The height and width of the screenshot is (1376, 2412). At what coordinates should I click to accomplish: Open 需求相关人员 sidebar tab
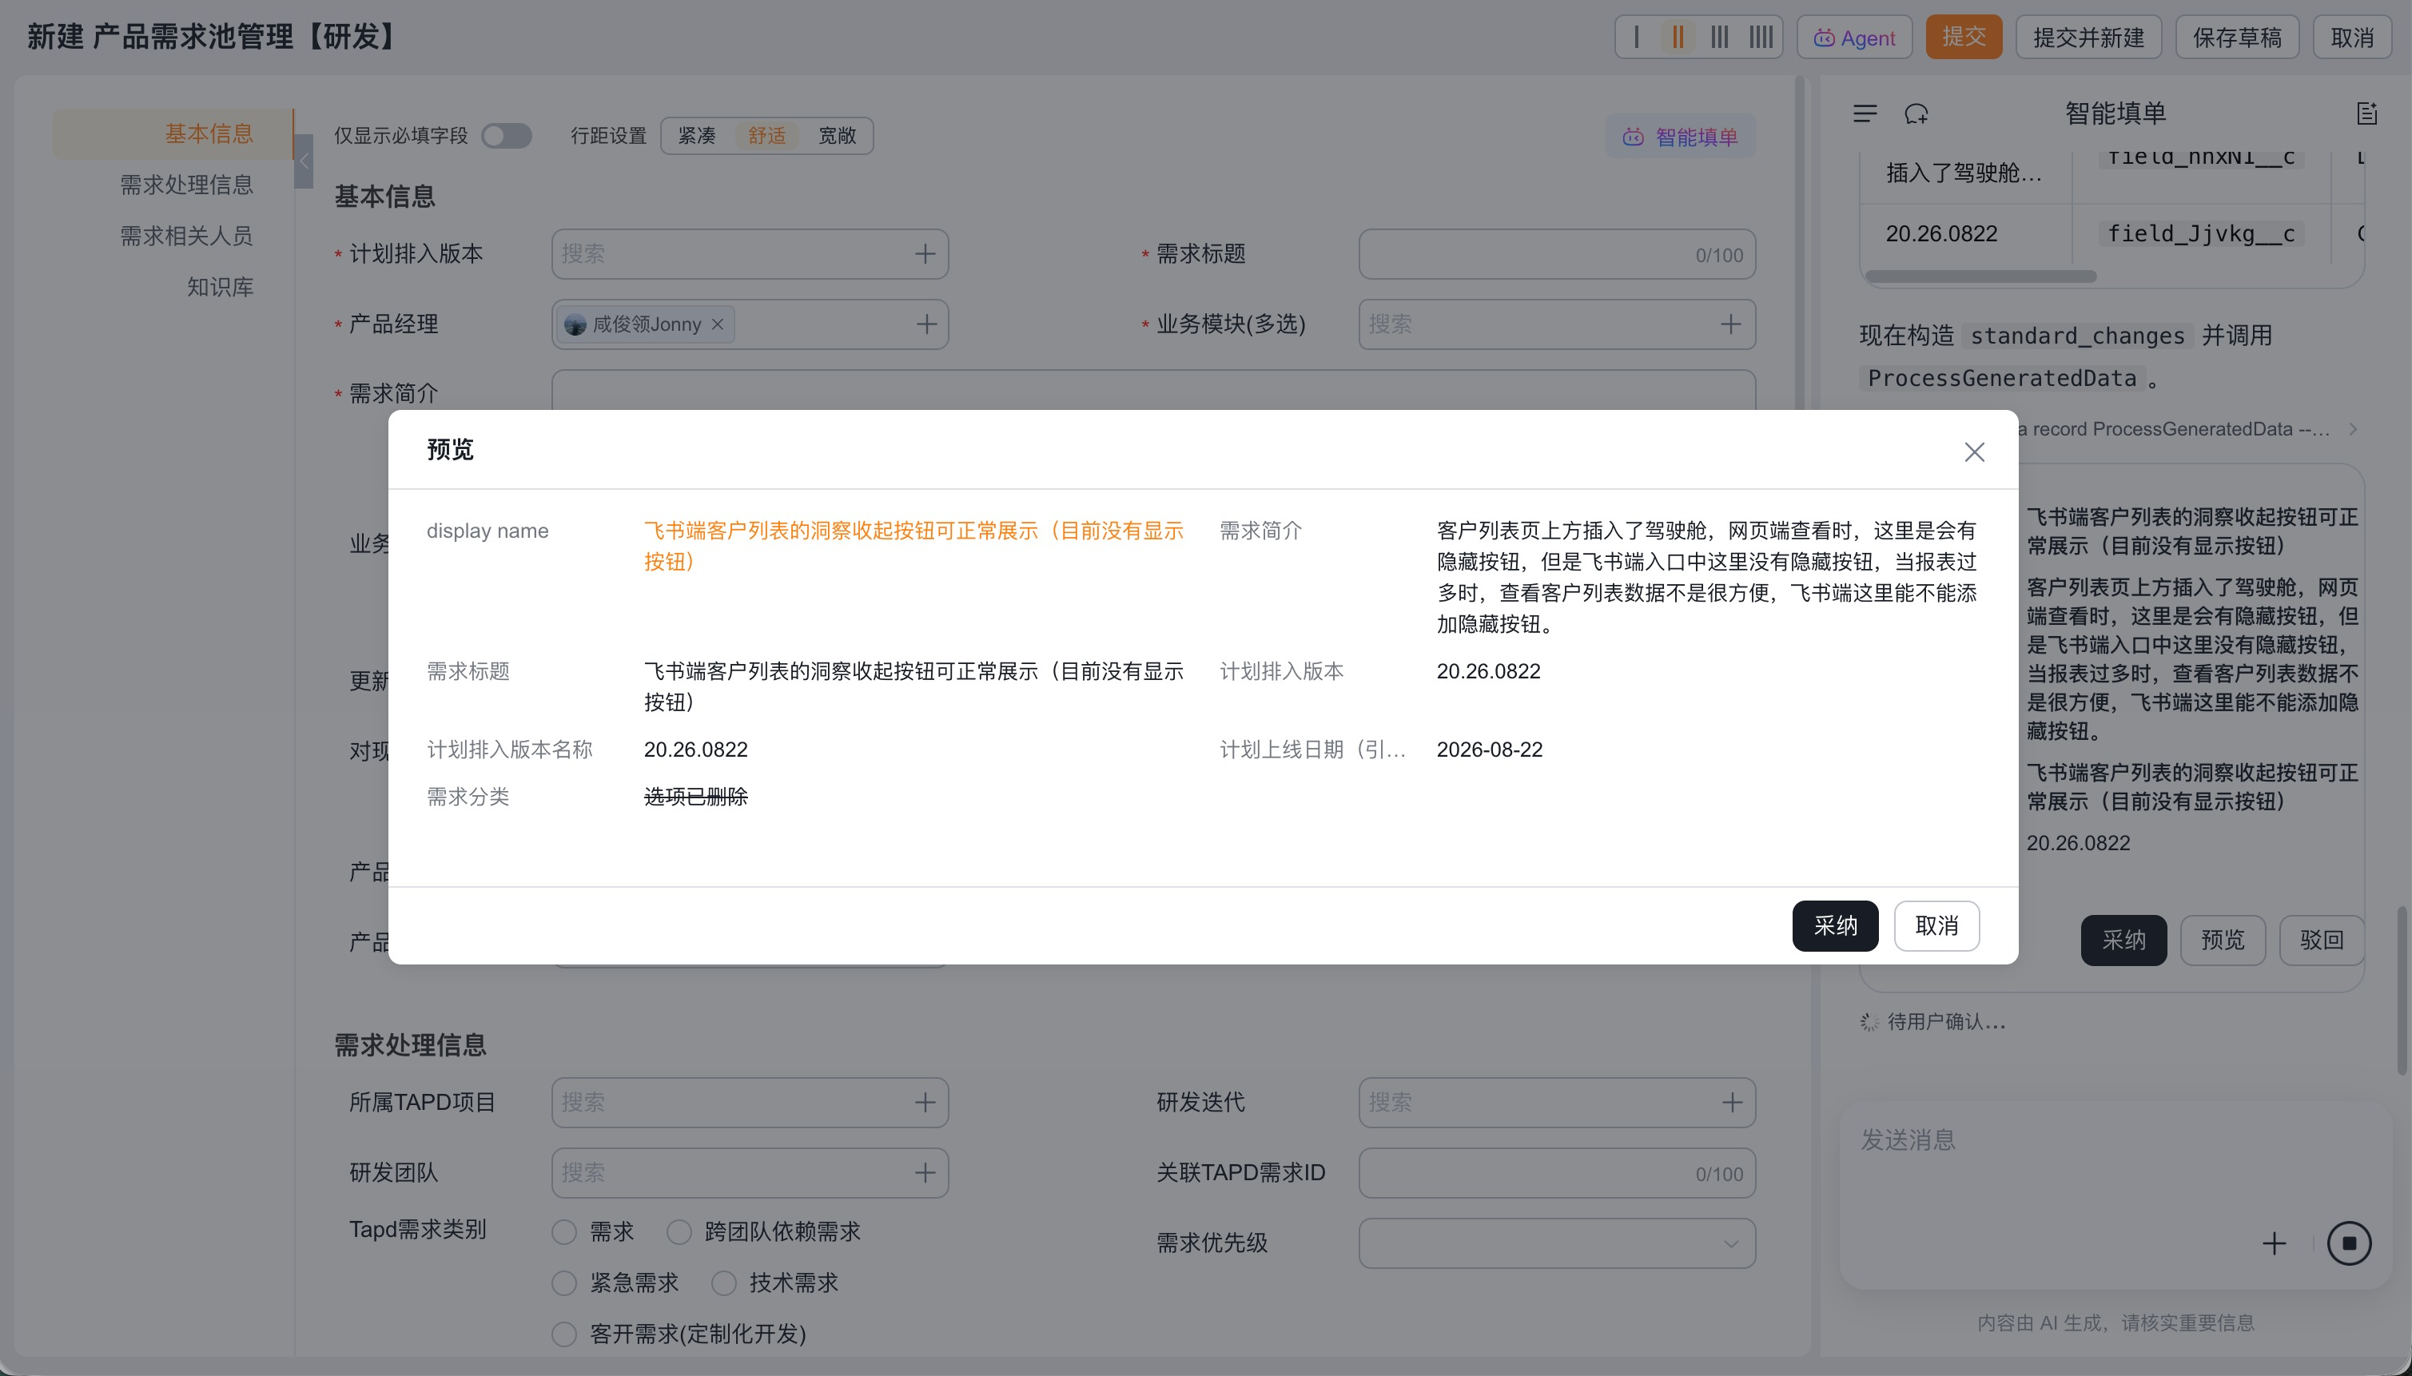(x=186, y=235)
